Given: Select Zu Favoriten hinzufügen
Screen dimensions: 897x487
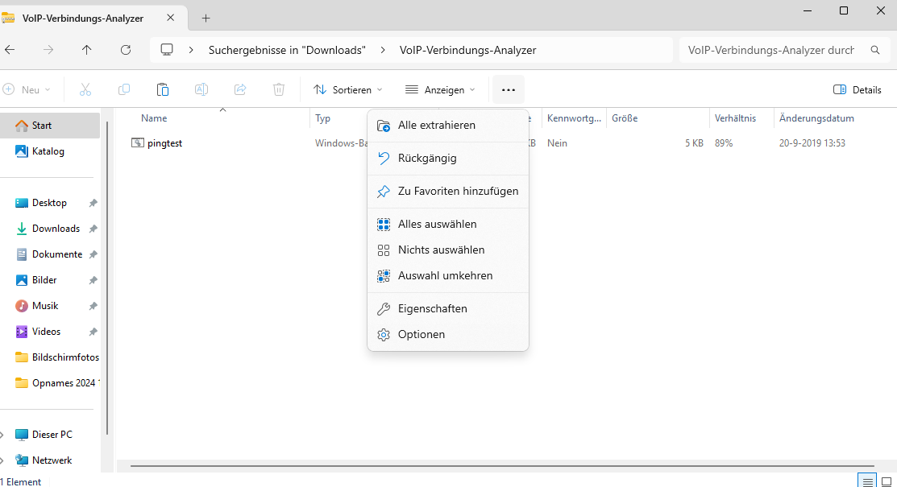Looking at the screenshot, I should tap(458, 192).
